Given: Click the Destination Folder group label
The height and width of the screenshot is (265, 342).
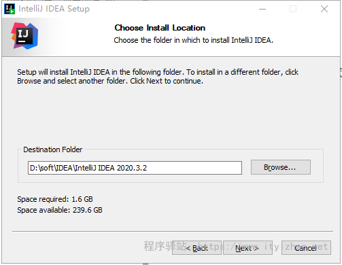Looking at the screenshot, I should tap(52, 149).
